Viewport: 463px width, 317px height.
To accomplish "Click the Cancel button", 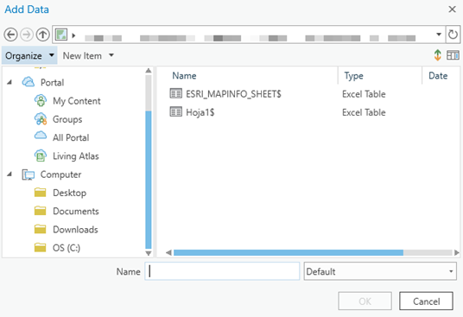I will tap(426, 301).
